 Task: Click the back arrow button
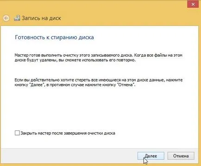tap(6, 18)
